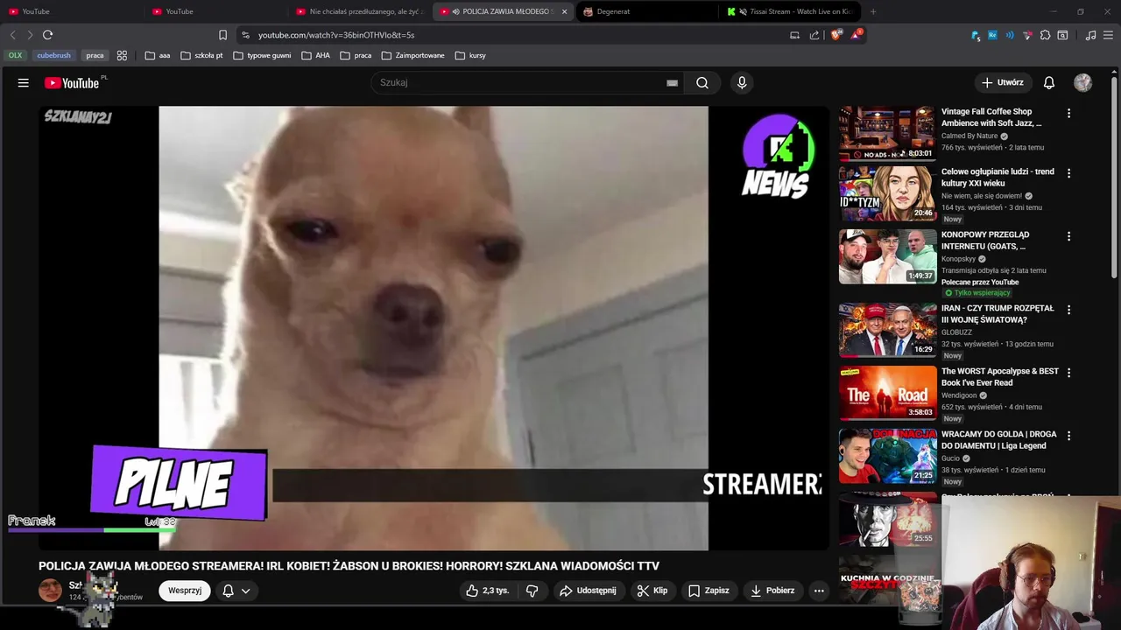Viewport: 1121px width, 630px height.
Task: Click the Zapisz save button
Action: [709, 591]
